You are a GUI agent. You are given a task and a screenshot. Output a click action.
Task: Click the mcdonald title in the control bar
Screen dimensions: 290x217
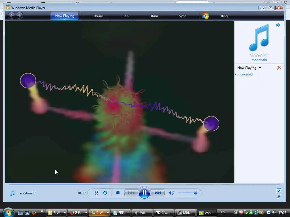pyautogui.click(x=28, y=193)
